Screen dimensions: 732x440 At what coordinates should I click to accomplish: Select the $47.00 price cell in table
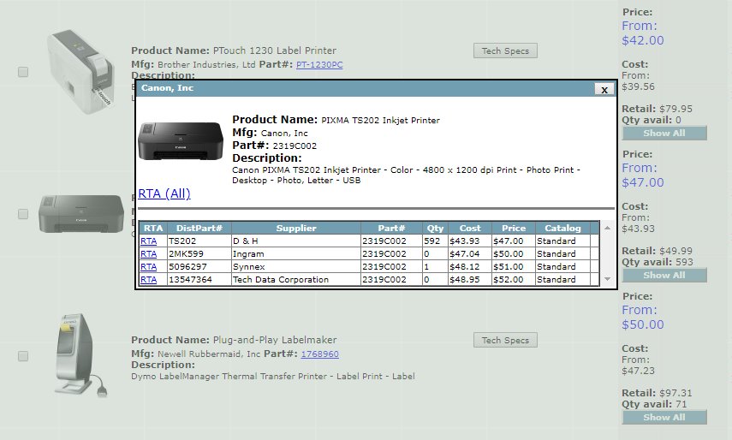pyautogui.click(x=514, y=241)
